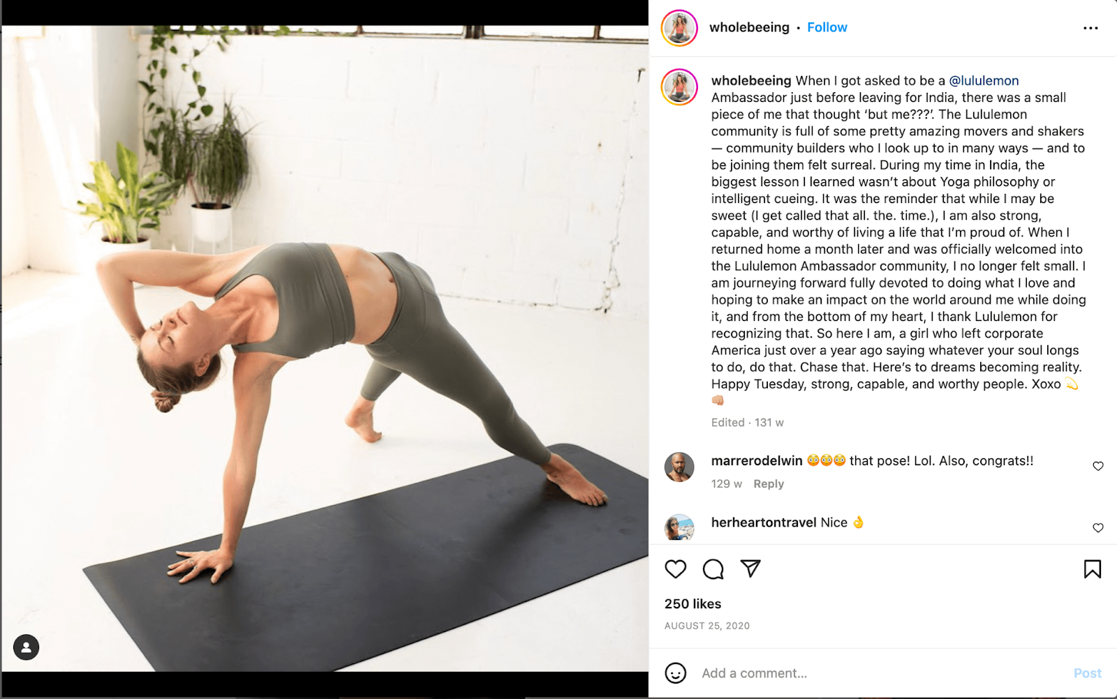This screenshot has height=699, width=1117.
Task: Open wholebeeing username in header
Action: (749, 27)
